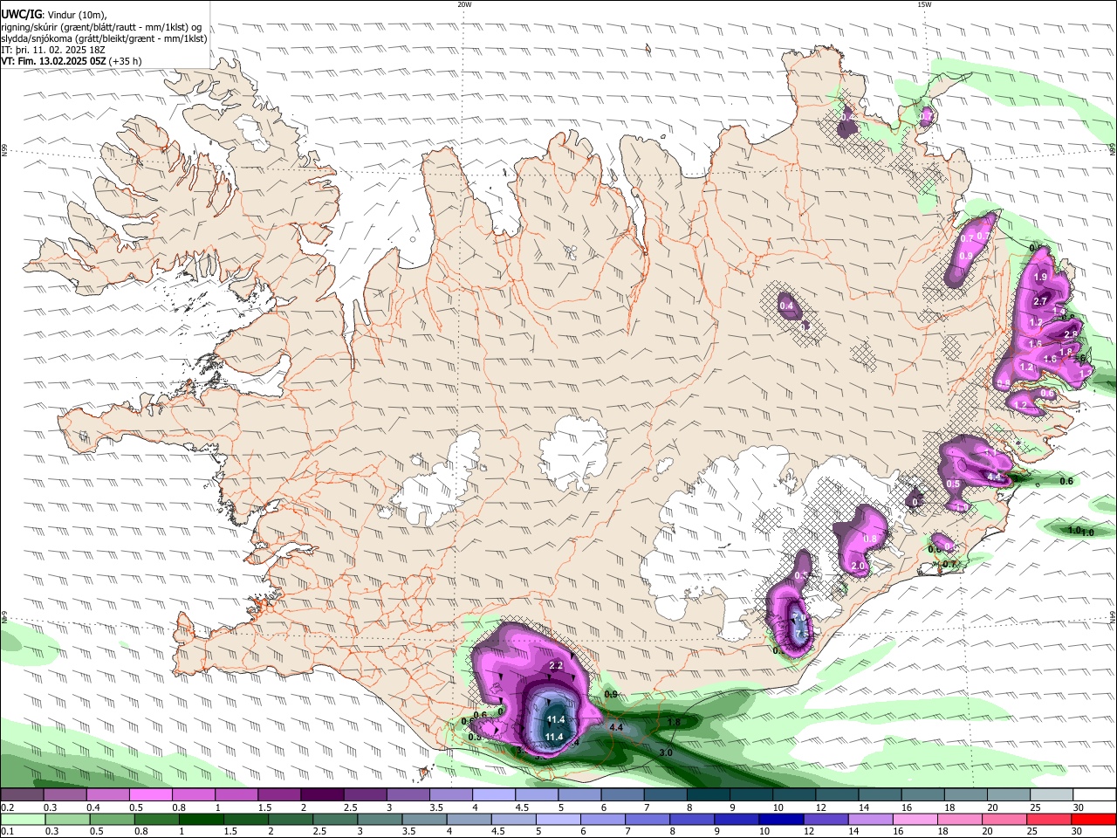This screenshot has height=838, width=1117.
Task: Click the 2.8 value in East Fjords
Action: (1071, 334)
